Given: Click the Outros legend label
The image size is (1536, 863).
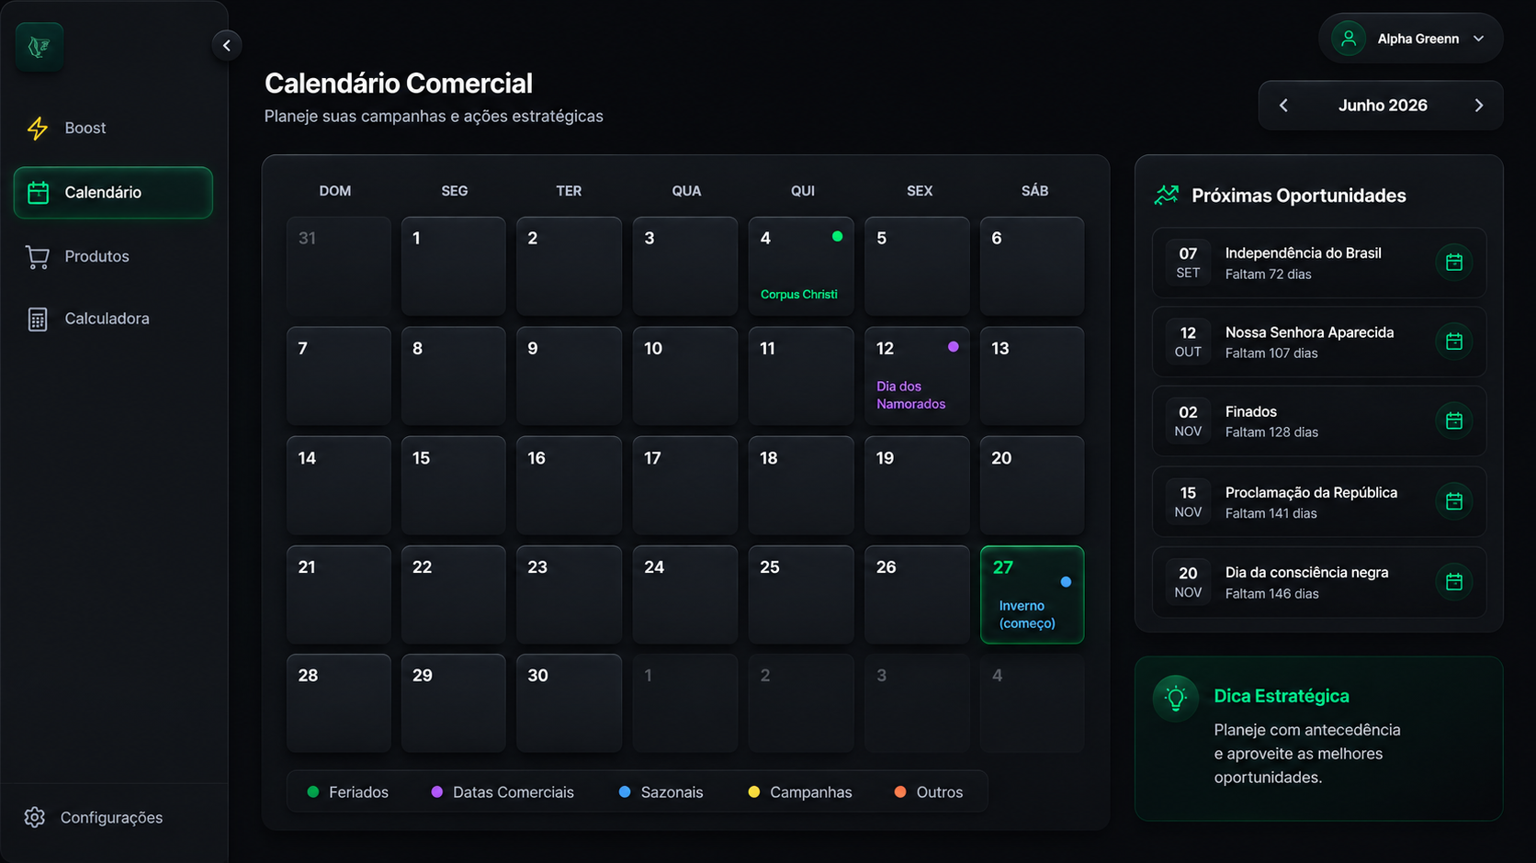Looking at the screenshot, I should (x=940, y=792).
